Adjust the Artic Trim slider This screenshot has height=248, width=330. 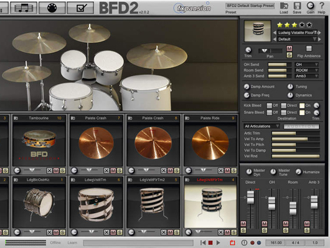coord(296,133)
